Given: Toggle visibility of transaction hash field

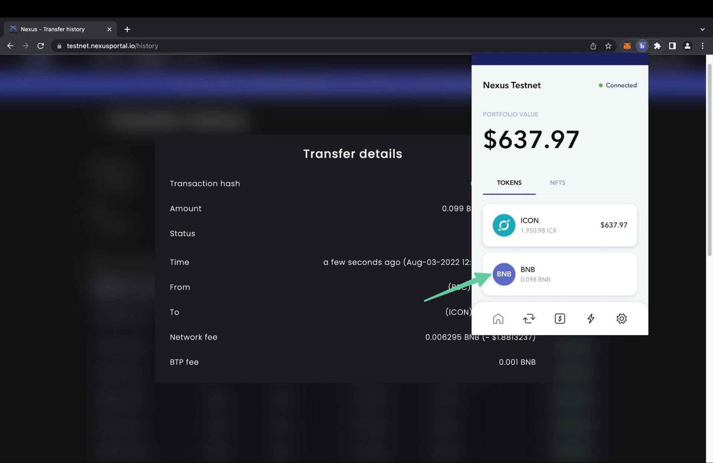Looking at the screenshot, I should (x=471, y=183).
